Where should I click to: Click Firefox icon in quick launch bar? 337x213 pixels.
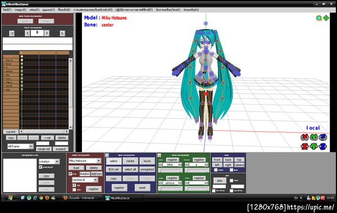(x=47, y=198)
